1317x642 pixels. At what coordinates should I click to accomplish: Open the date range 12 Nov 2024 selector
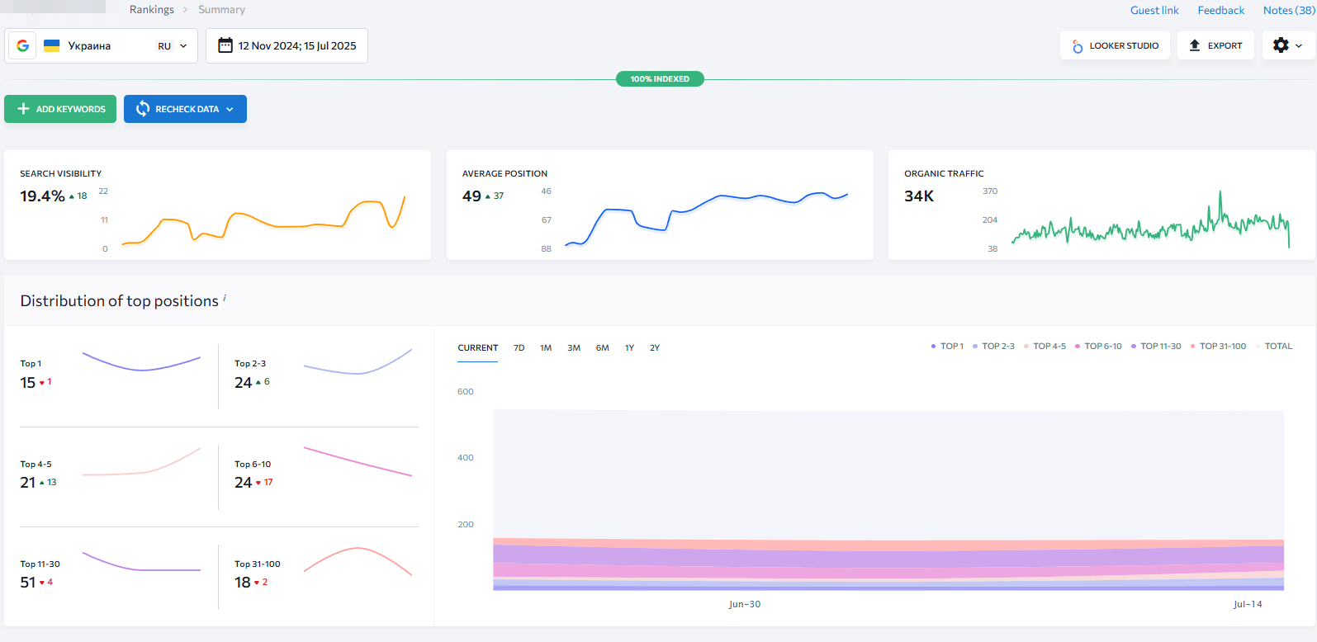pyautogui.click(x=296, y=46)
